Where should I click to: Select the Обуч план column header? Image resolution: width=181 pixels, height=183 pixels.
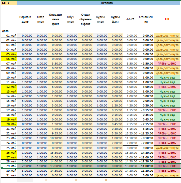coord(71,19)
